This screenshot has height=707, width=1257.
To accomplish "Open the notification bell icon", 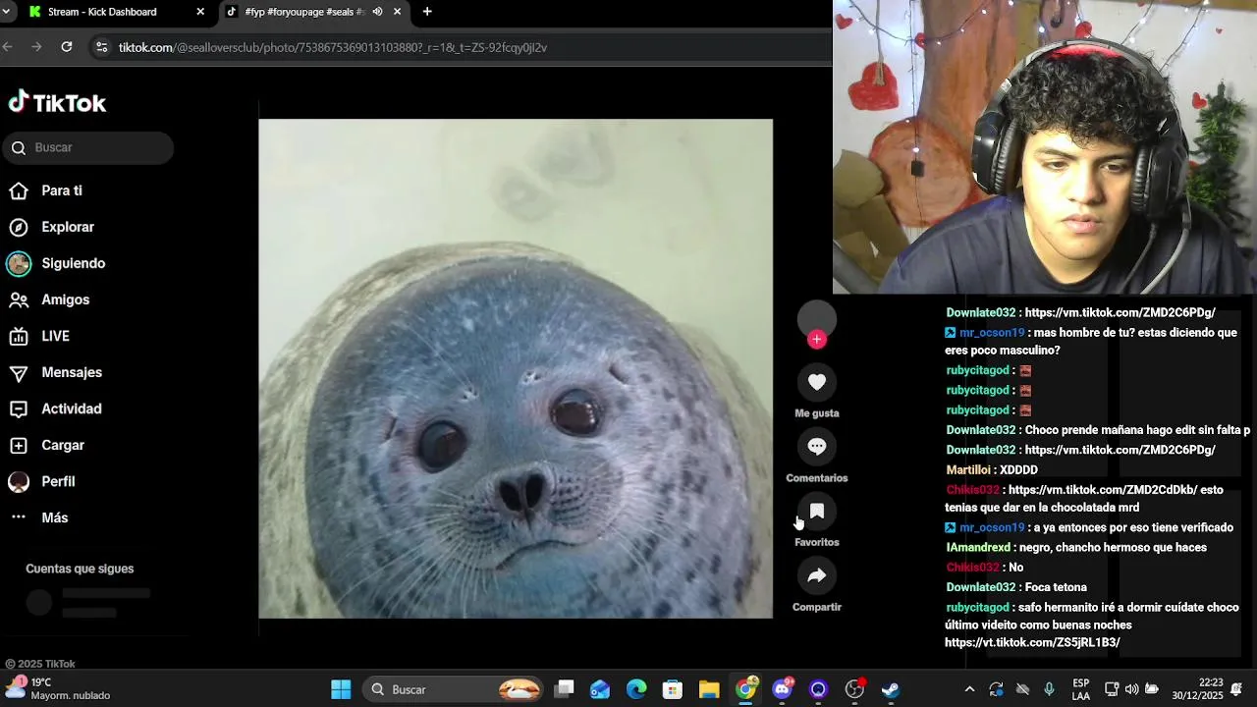I will (1236, 689).
